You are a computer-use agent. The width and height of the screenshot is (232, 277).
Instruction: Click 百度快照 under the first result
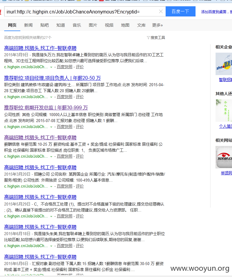(x=65, y=67)
